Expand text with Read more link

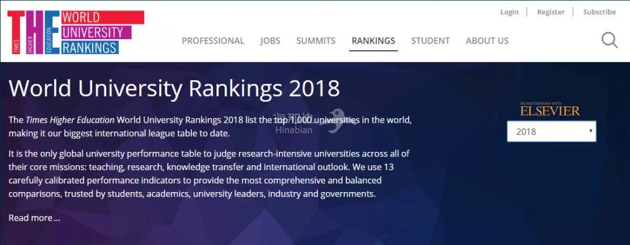click(x=34, y=218)
